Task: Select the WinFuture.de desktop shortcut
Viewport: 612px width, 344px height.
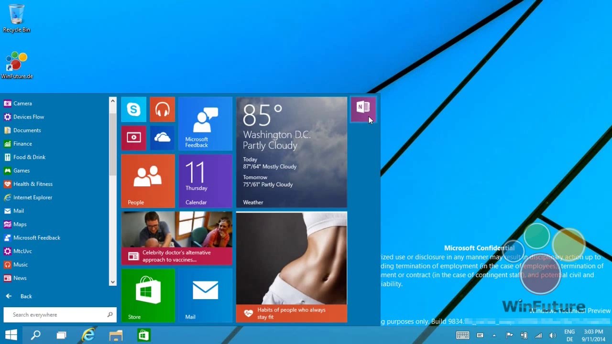Action: click(17, 65)
